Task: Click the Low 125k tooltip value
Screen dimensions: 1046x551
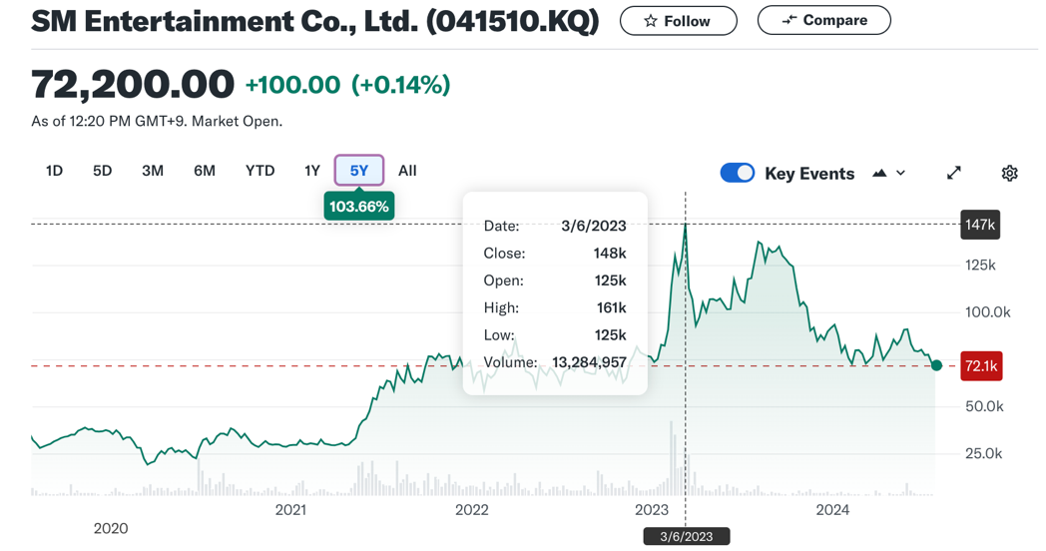Action: (611, 334)
